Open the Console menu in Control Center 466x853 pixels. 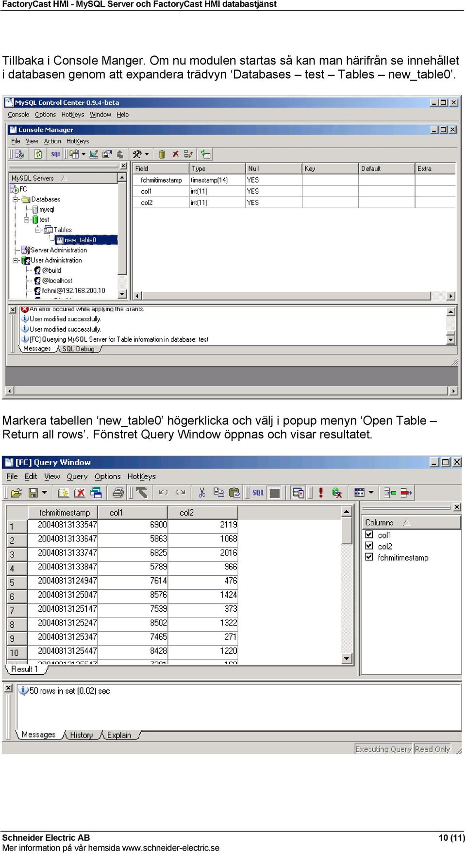tap(18, 115)
